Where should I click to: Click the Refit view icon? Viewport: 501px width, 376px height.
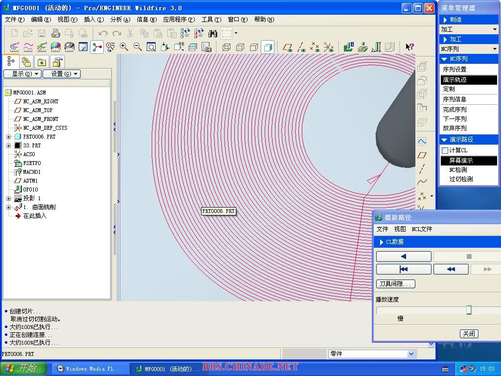point(151,47)
